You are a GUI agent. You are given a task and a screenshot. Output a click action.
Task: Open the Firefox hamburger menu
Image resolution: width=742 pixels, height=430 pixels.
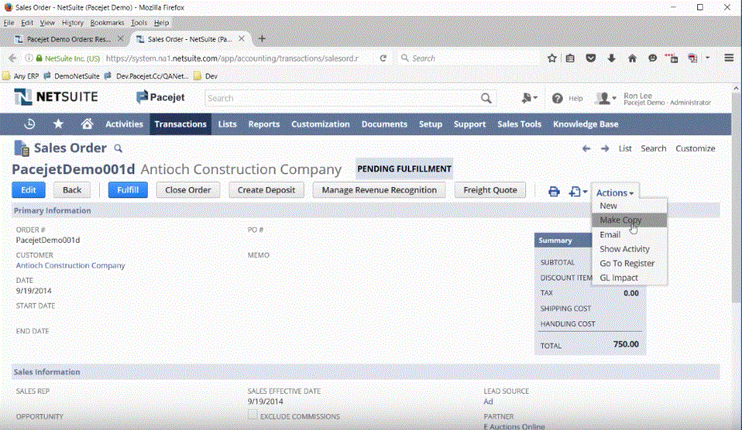[728, 58]
